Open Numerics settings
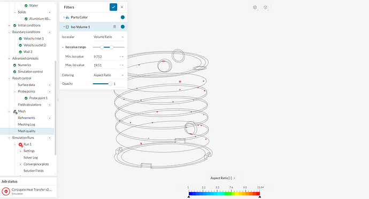Screen dimensions: 369x199 (24, 65)
